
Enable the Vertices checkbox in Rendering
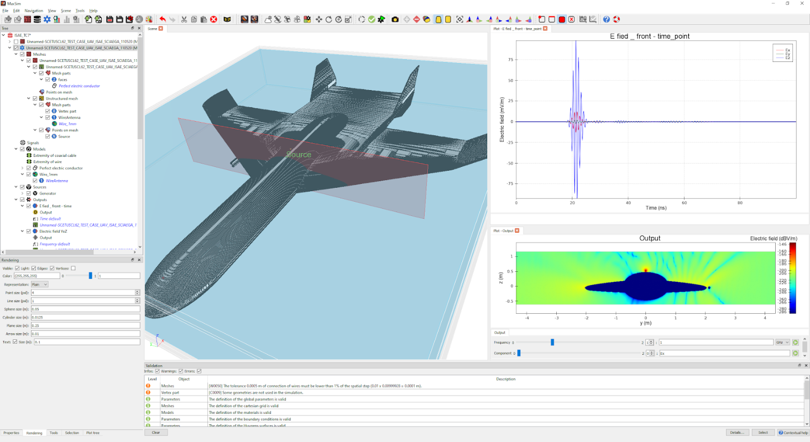73,269
